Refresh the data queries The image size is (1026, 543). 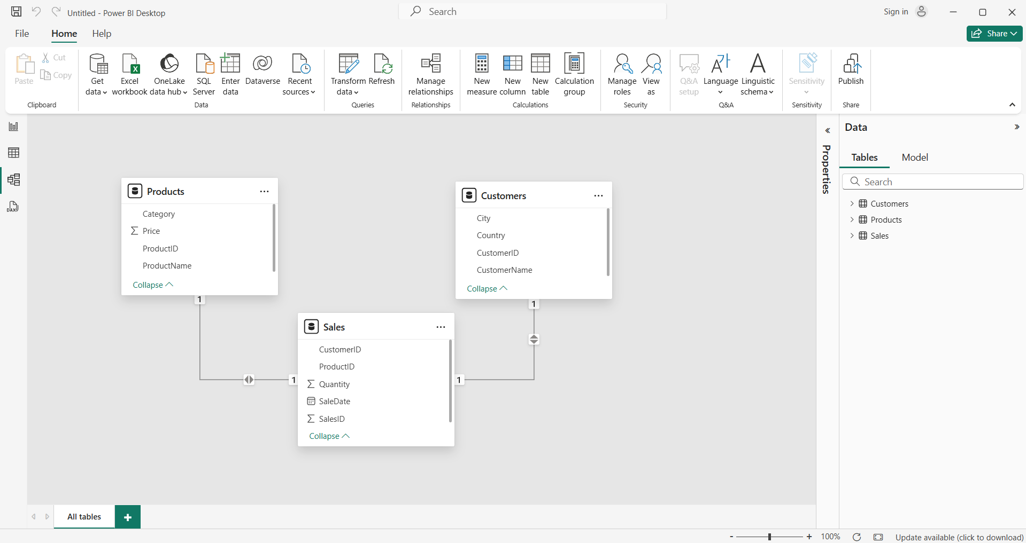[x=382, y=69]
